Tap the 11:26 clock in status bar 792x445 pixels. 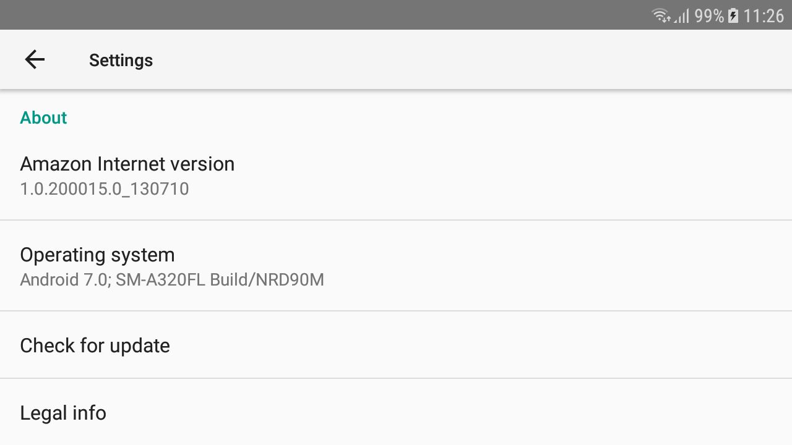[x=764, y=16]
